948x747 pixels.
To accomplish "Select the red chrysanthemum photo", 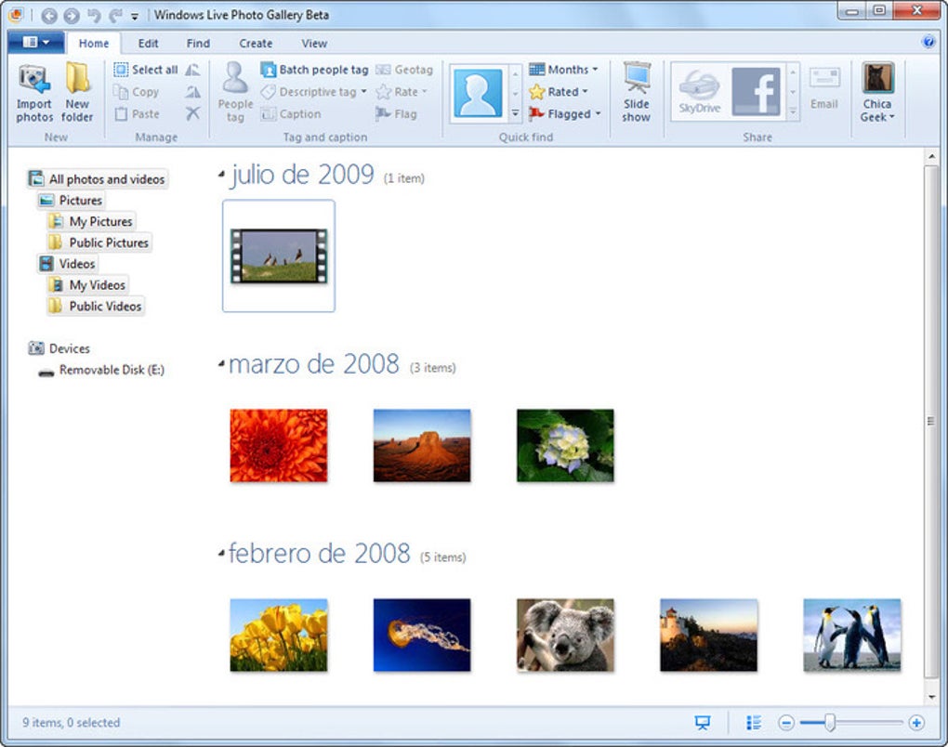I will pos(279,445).
